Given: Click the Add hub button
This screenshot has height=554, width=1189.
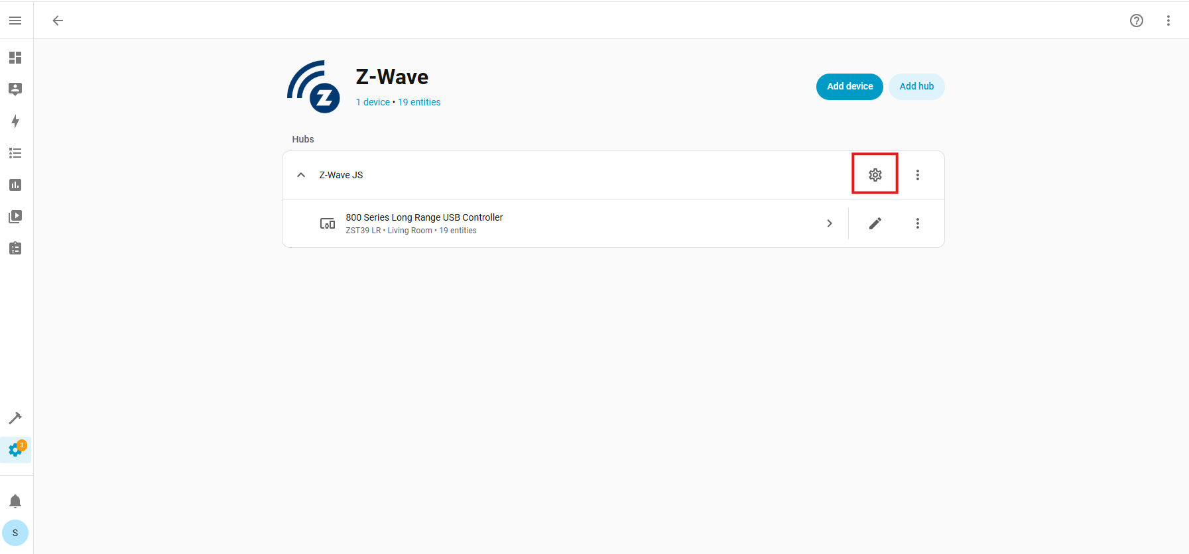Looking at the screenshot, I should (x=916, y=87).
